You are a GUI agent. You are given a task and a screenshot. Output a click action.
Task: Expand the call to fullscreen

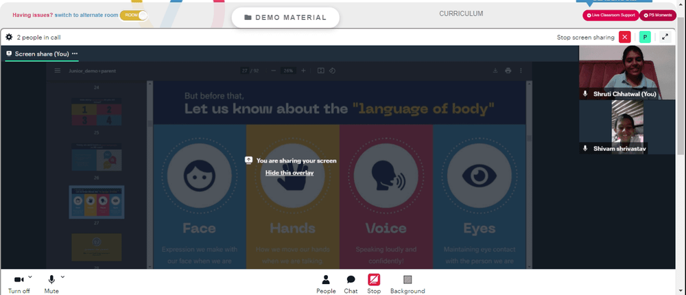(x=665, y=37)
